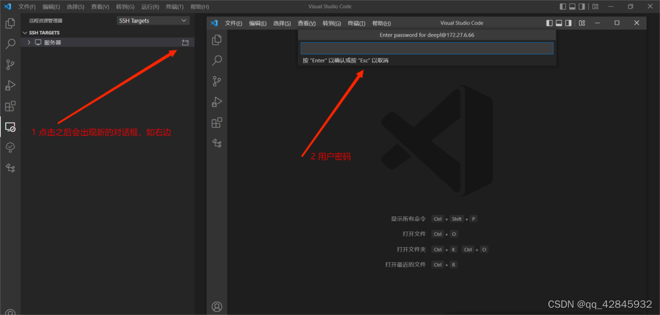Open the 帮助(H) menu in the left window
Screen dimensions: 660x315
[200, 7]
